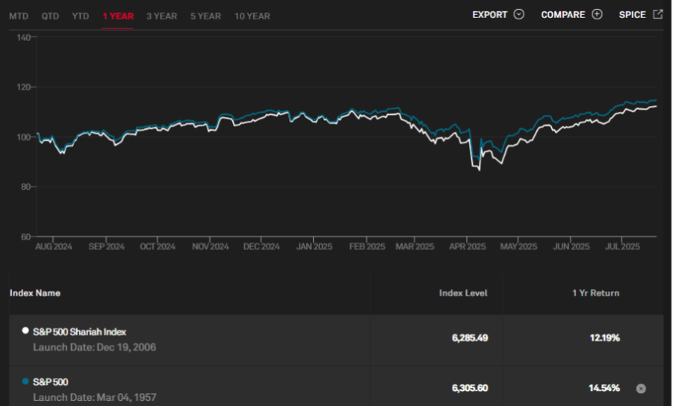Viewport: 673px width, 406px height.
Task: Click the JAN 2025 axis label
Action: tap(314, 246)
